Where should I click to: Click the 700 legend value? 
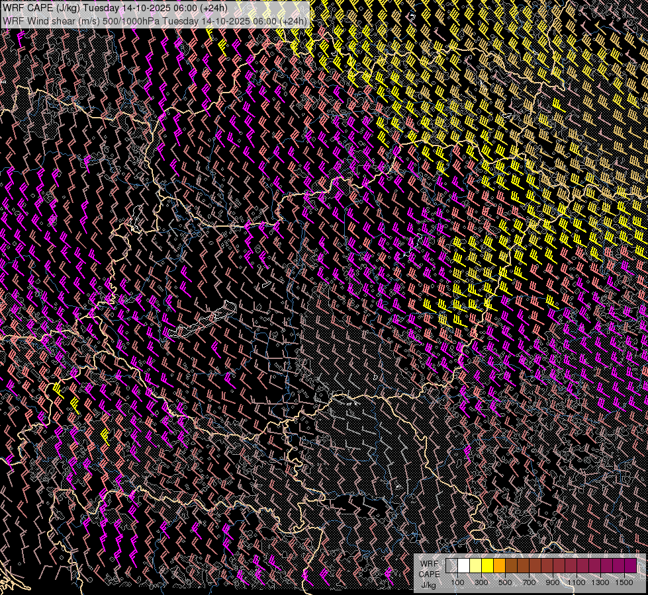click(529, 582)
